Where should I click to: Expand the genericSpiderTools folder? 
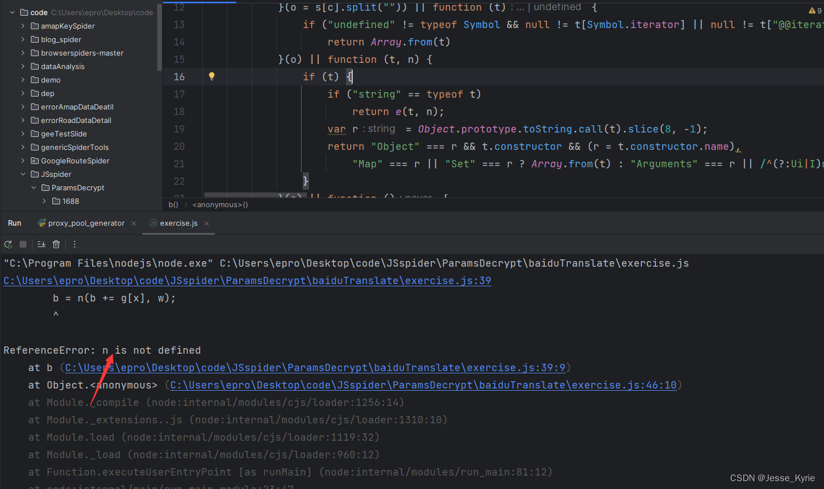(x=23, y=147)
